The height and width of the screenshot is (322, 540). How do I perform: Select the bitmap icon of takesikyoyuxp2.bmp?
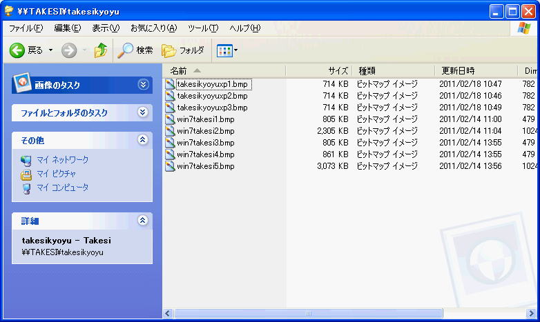click(x=170, y=96)
